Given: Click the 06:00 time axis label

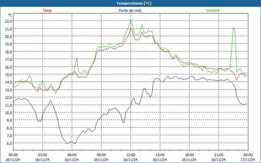Looking at the screenshot, I should tap(72, 155).
